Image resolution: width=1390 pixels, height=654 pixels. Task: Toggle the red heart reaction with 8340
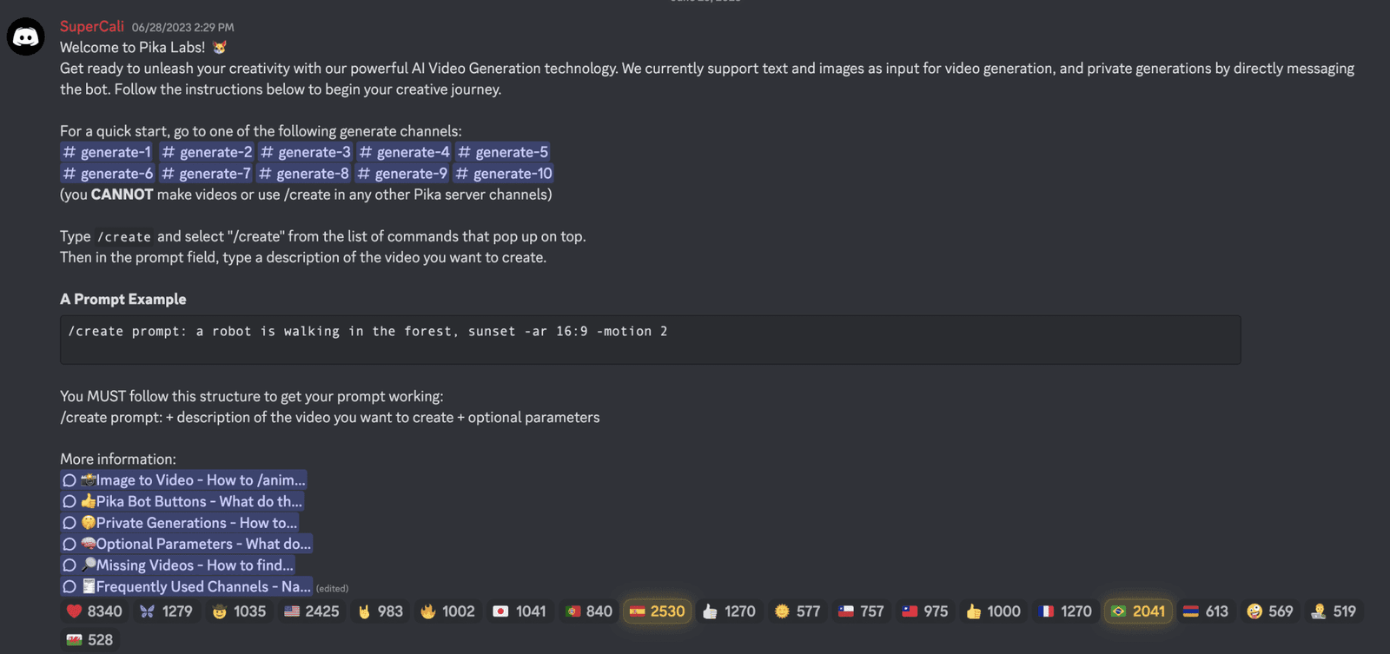click(95, 611)
